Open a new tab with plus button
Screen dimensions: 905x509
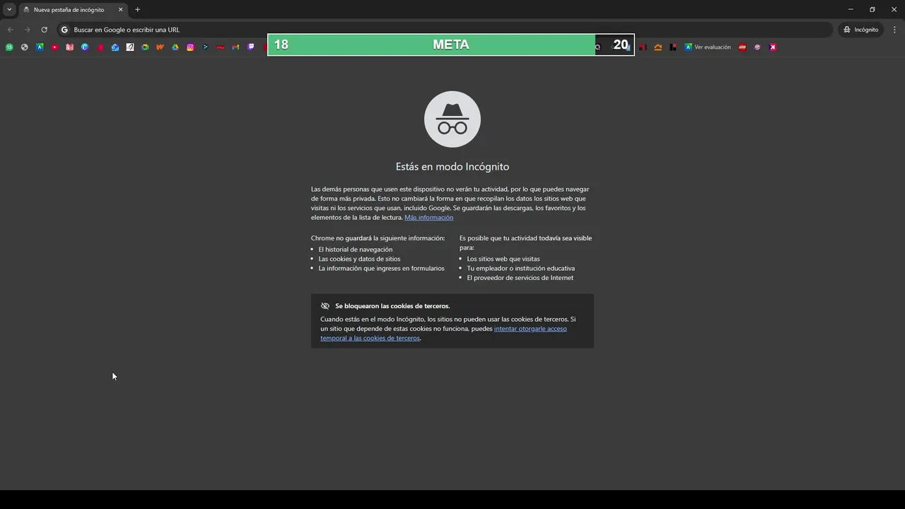137,10
